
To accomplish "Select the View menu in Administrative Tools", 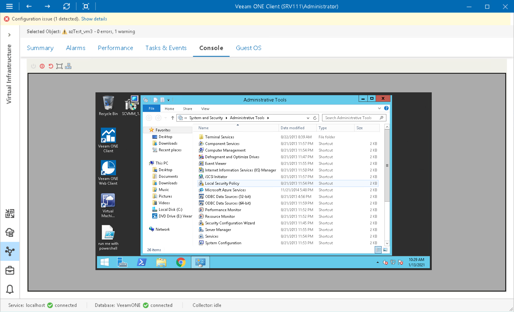I will tap(205, 108).
